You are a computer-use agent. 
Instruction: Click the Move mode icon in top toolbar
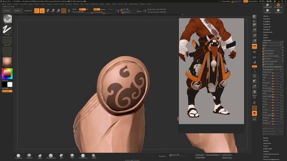coord(48,11)
